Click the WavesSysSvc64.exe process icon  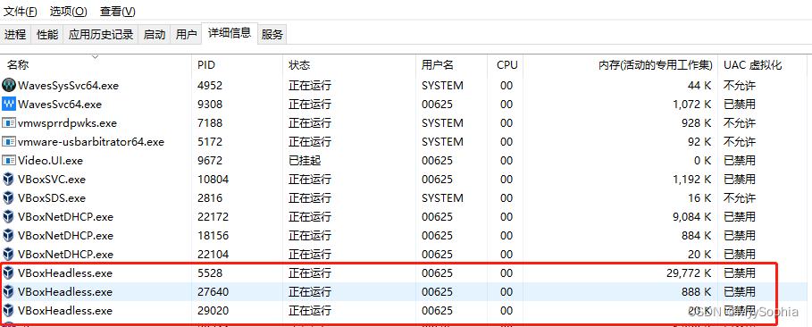tap(9, 85)
